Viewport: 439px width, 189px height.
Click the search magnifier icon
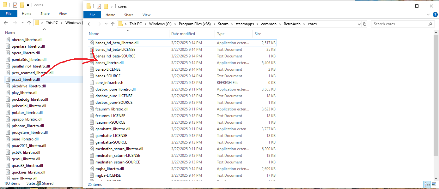pos(430,24)
